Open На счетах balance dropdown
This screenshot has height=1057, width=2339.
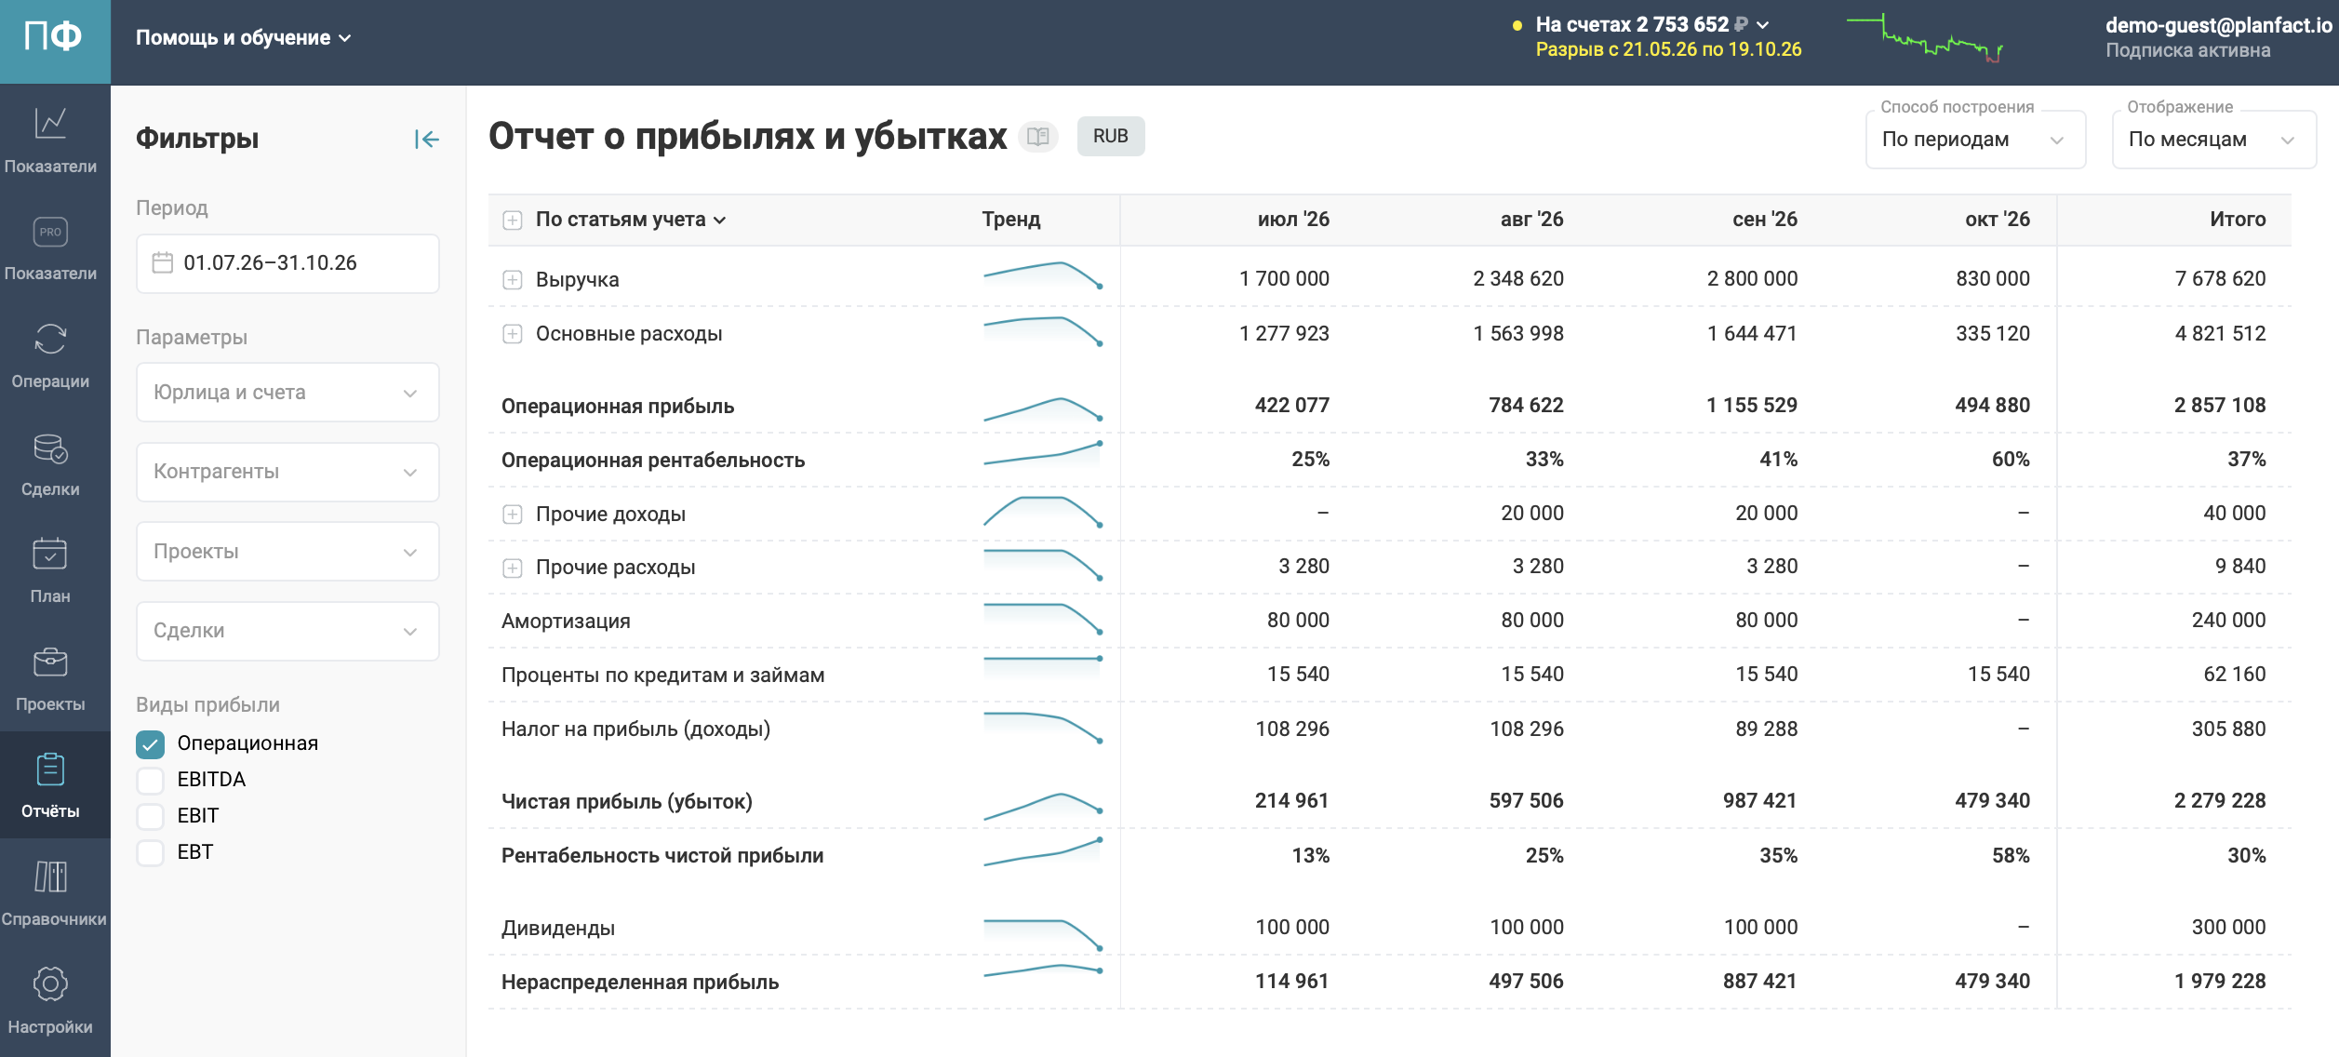point(1651,24)
